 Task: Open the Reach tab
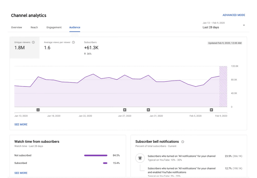(34, 27)
